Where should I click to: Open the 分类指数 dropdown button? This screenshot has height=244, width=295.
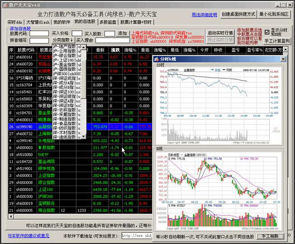[63, 40]
